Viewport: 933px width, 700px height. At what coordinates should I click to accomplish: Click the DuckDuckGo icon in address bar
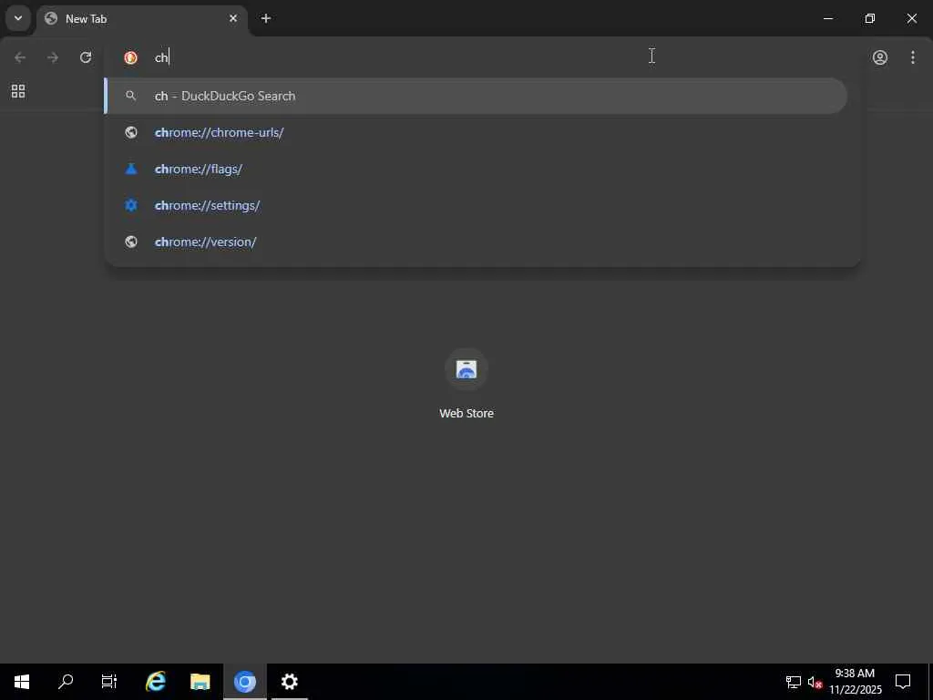click(x=131, y=57)
